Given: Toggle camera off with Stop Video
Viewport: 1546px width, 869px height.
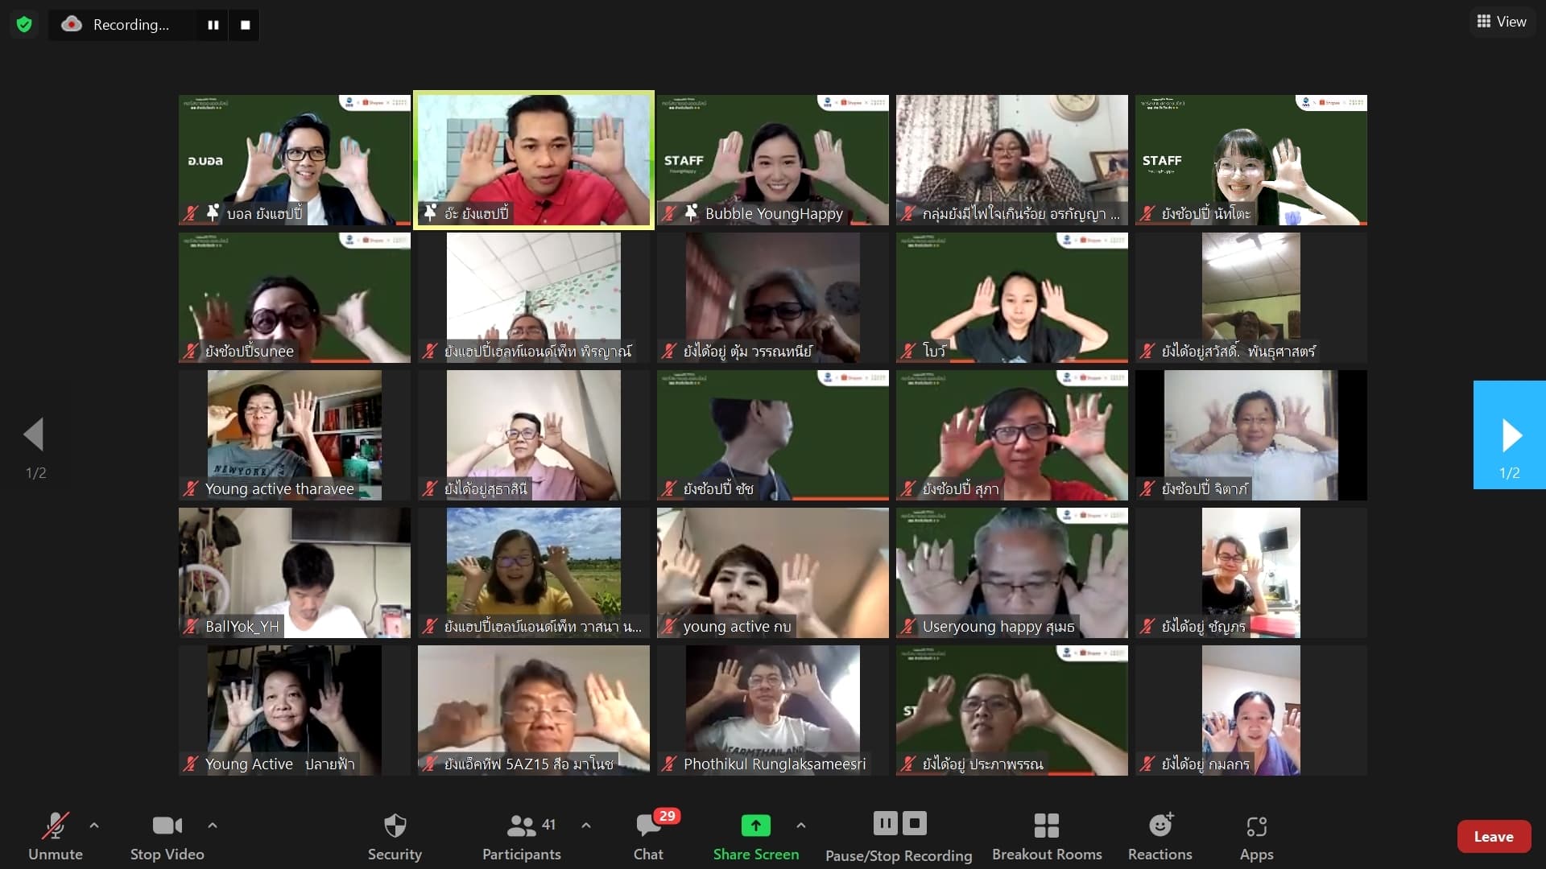Looking at the screenshot, I should [167, 837].
